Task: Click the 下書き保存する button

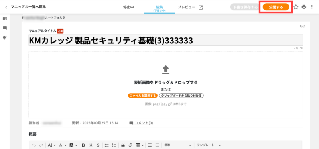Action: (245, 7)
